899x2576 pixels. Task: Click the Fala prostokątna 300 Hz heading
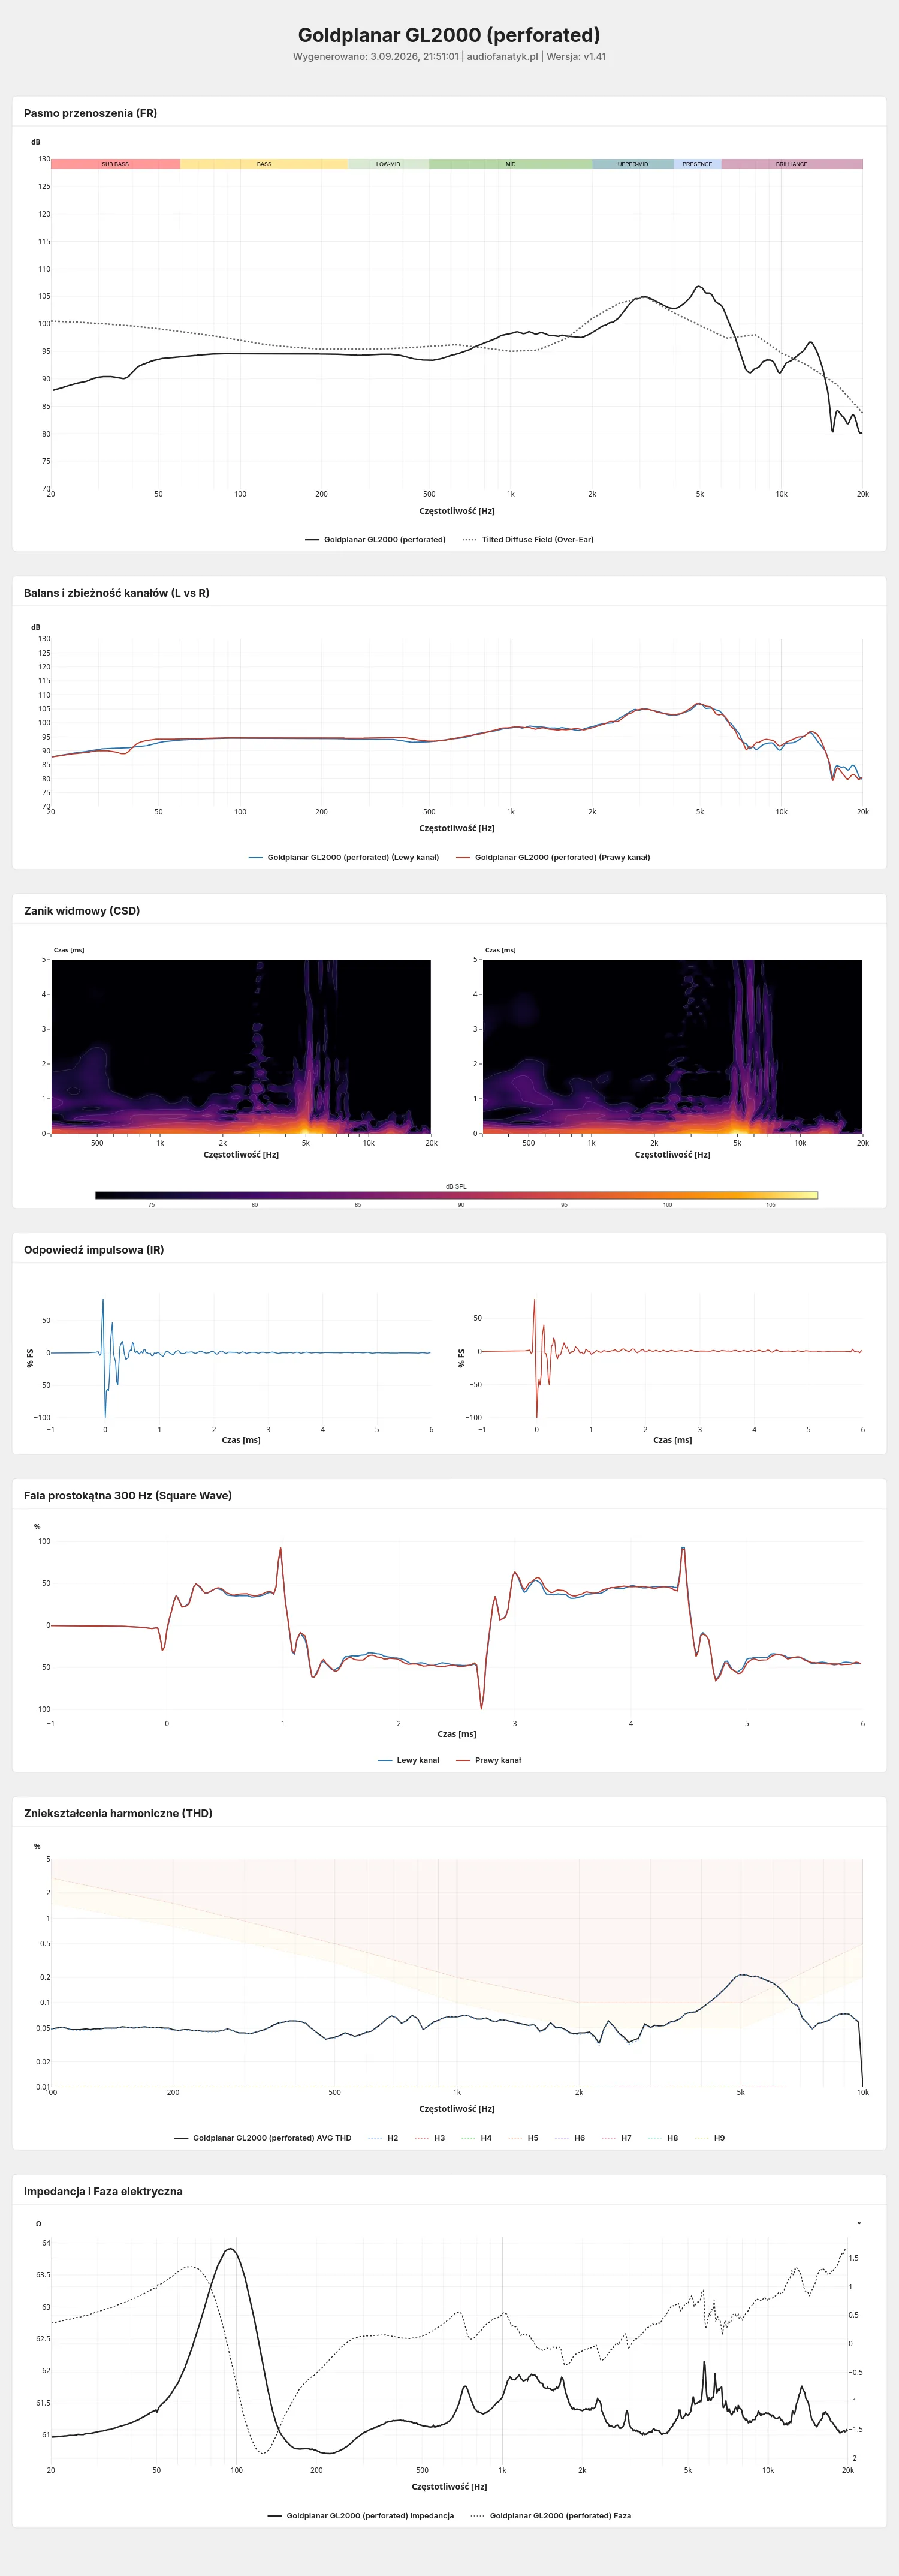[128, 1496]
